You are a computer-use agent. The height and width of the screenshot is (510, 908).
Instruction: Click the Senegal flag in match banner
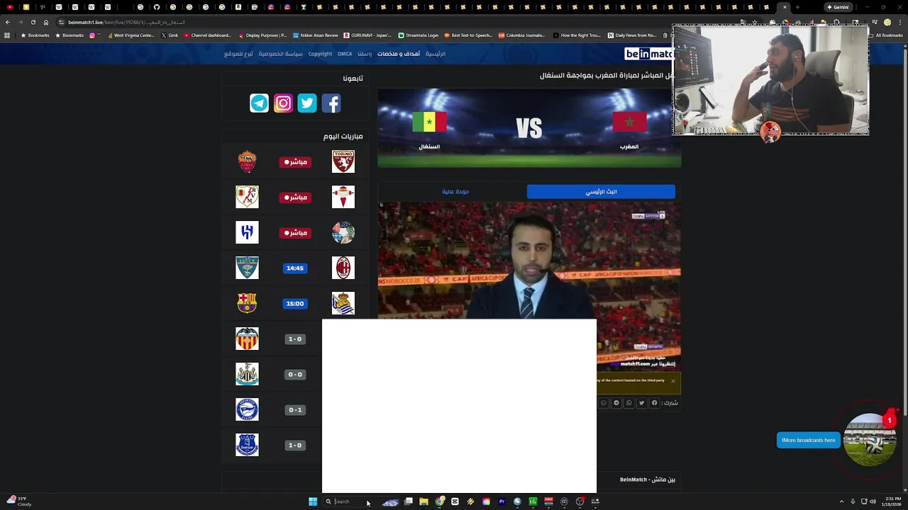429,122
